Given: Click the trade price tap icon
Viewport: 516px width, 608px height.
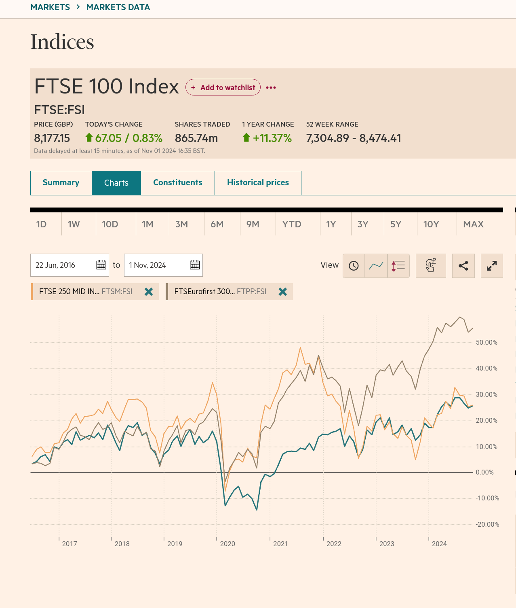Looking at the screenshot, I should pos(431,266).
